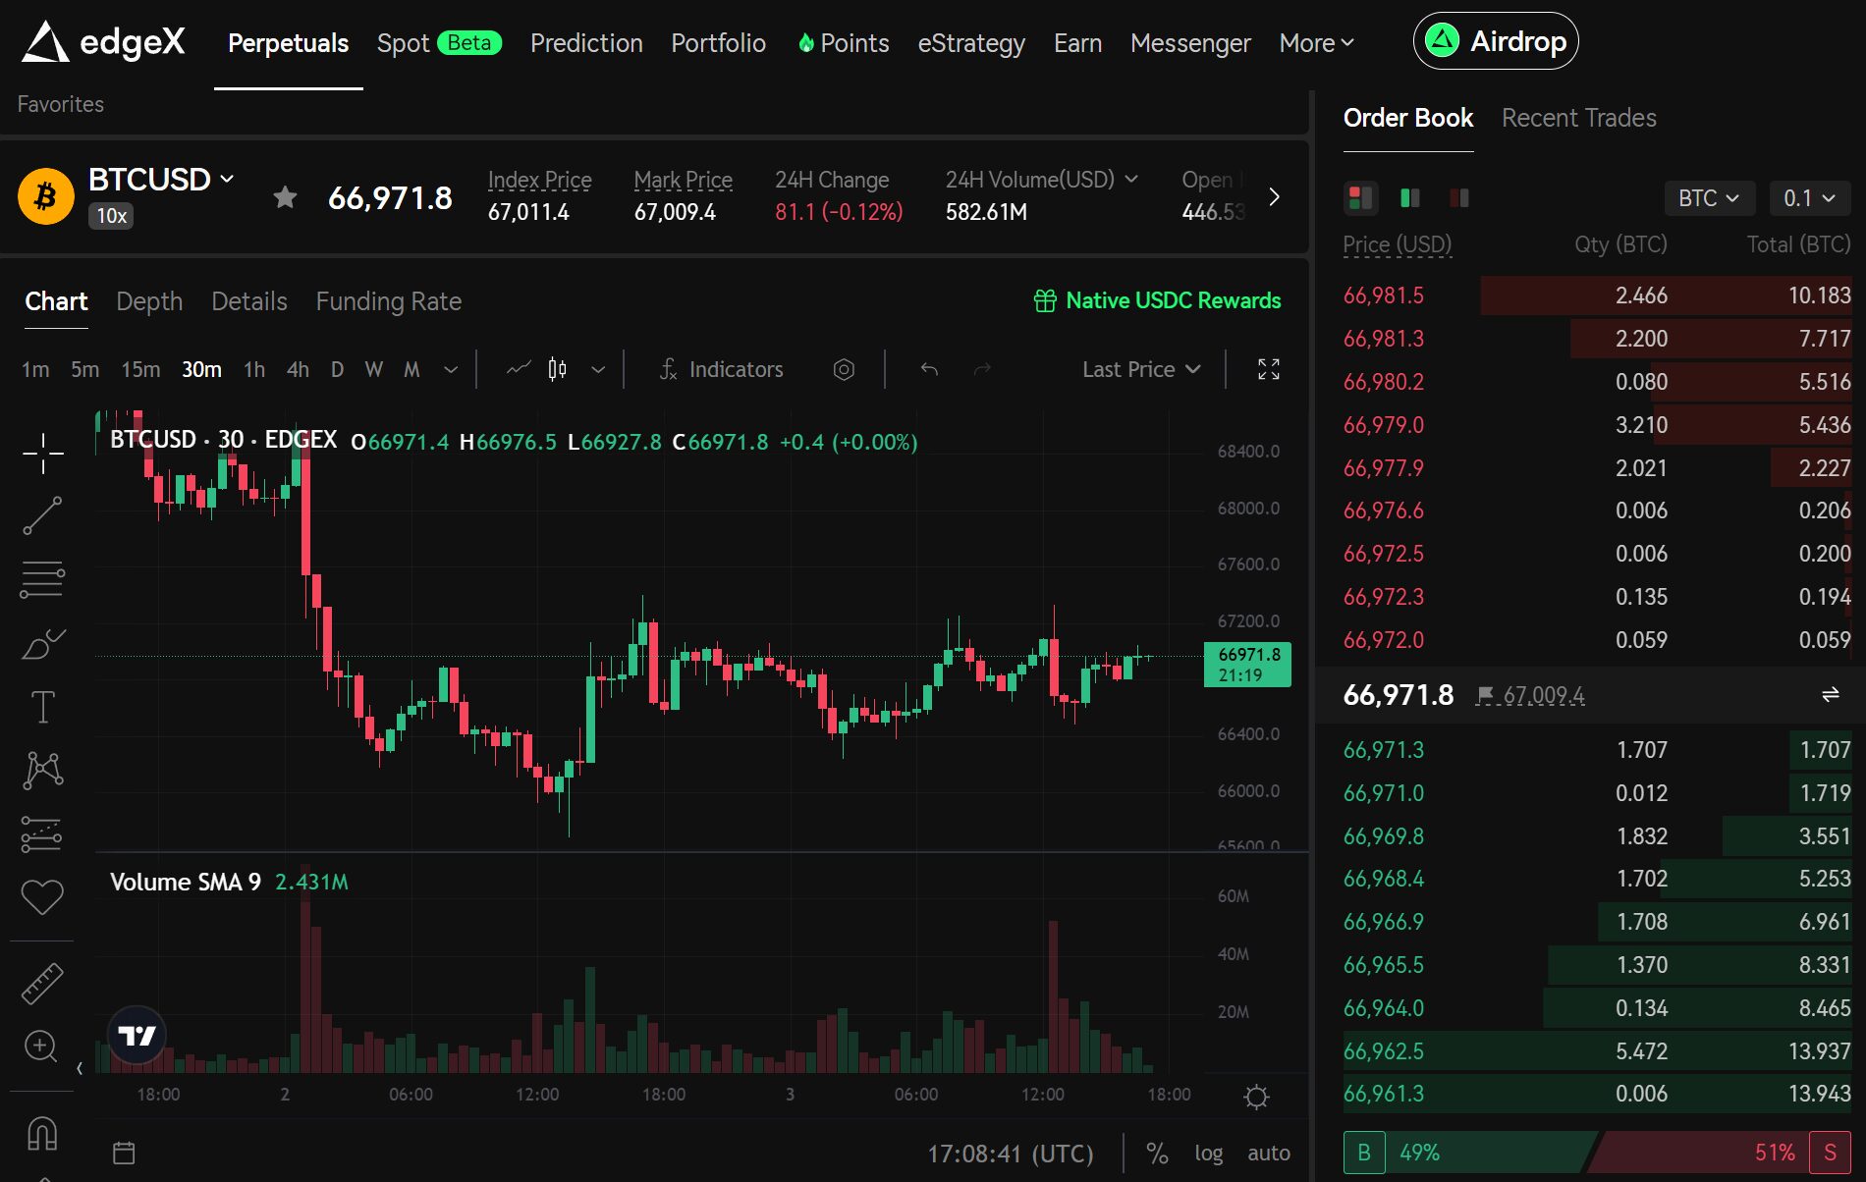1866x1182 pixels.
Task: Activate the zoom-in tool
Action: pos(42,1047)
